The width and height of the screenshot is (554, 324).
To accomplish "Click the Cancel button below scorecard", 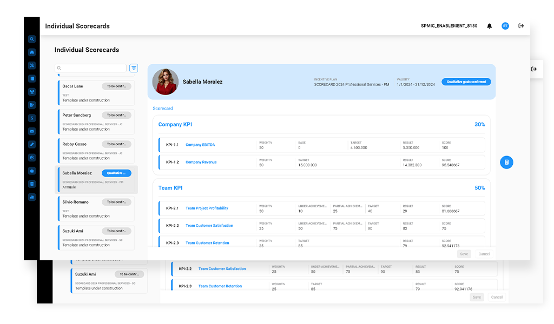I will [484, 254].
